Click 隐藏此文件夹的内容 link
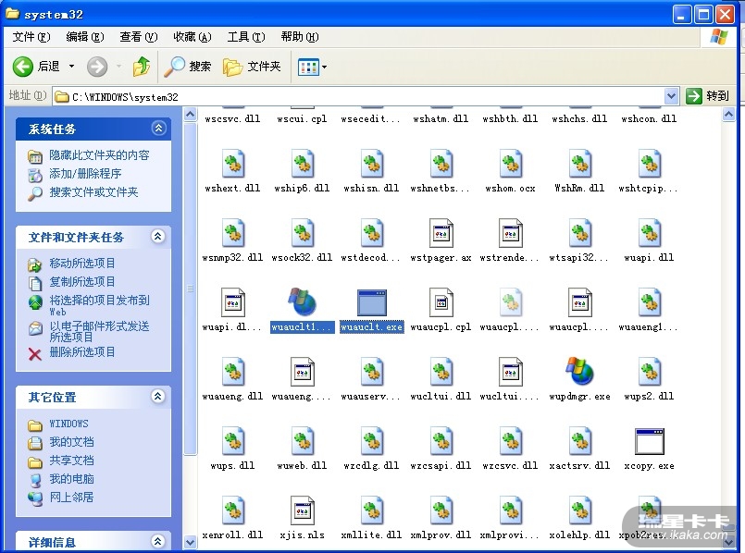 coord(99,155)
